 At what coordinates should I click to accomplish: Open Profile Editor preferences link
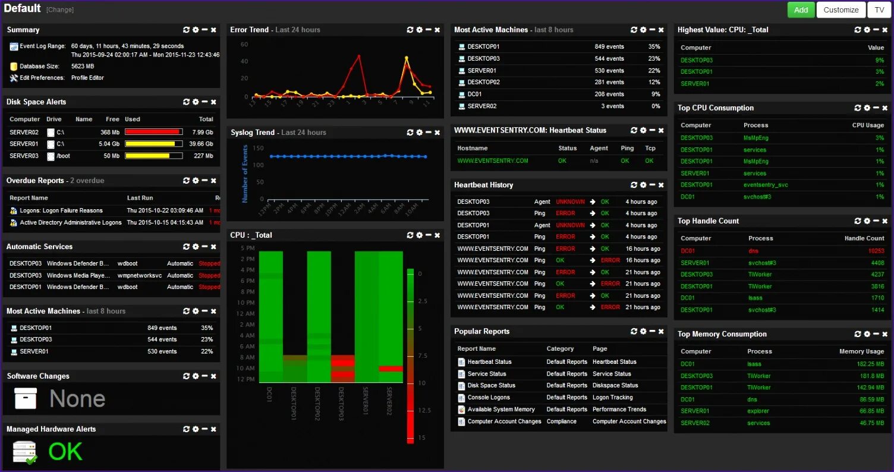coord(87,78)
